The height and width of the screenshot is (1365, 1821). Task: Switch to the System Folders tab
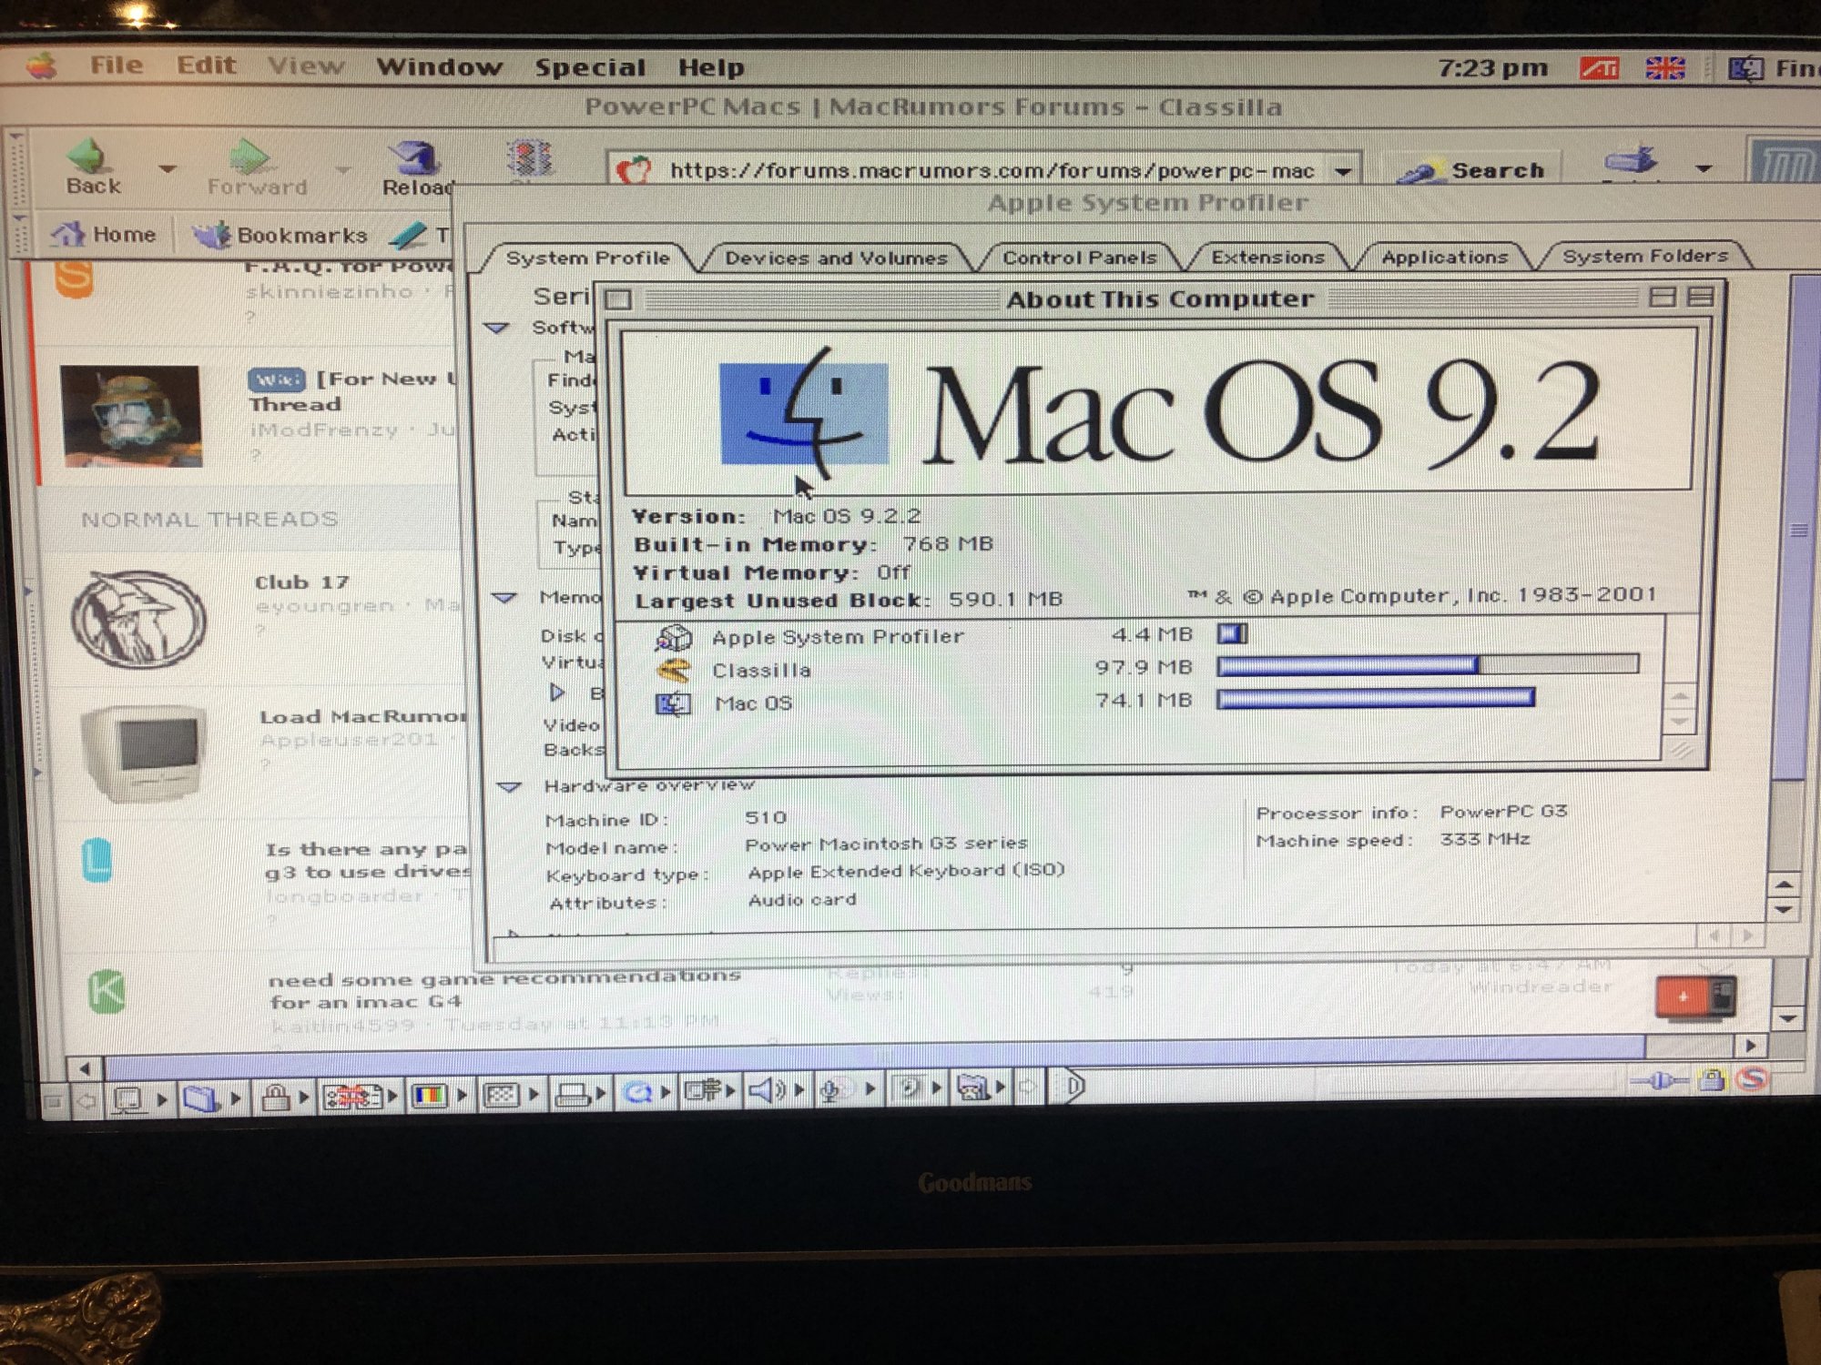(x=1645, y=256)
